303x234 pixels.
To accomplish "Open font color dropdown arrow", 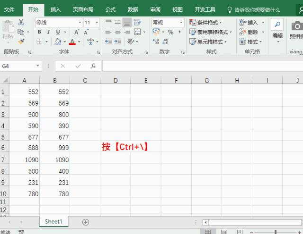I will pyautogui.click(x=79, y=42).
